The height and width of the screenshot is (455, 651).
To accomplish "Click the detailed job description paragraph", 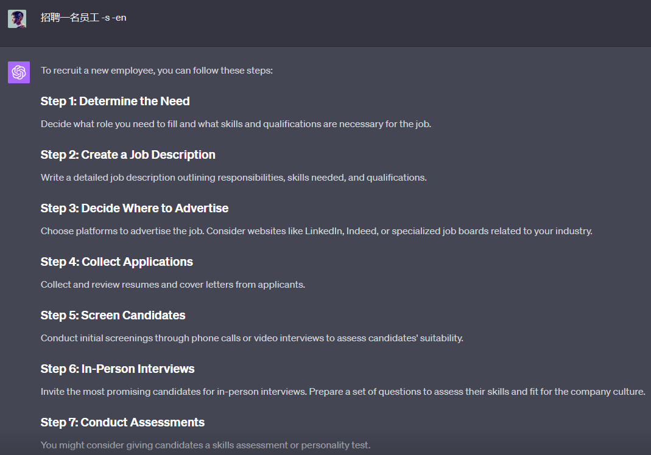I will point(233,178).
